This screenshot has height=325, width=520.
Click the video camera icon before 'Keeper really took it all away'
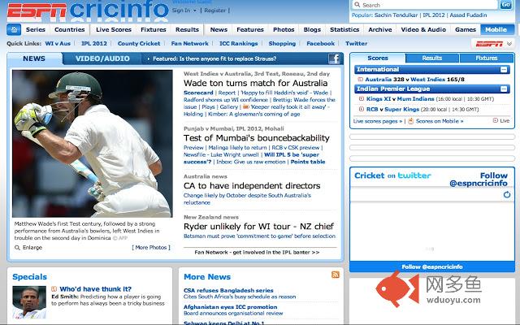pos(245,106)
